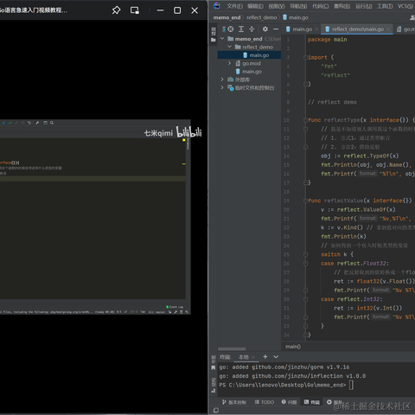The image size is (415, 415).
Task: Close the first main.go editor tab
Action: (x=316, y=29)
